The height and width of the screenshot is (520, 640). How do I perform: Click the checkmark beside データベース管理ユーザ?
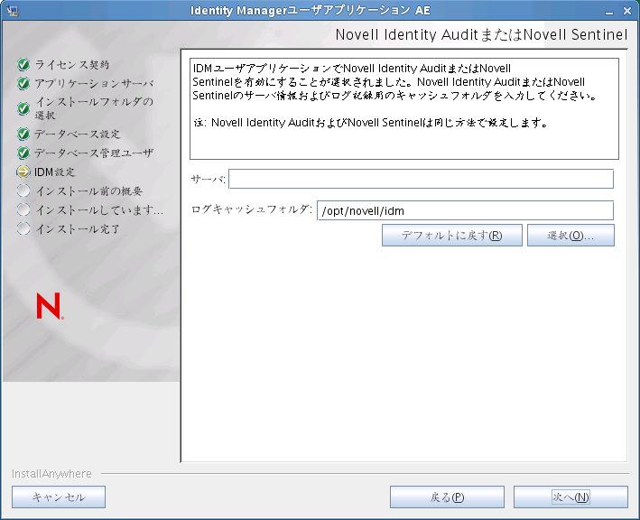[x=23, y=153]
